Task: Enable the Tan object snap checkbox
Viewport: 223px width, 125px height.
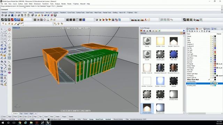Action: pyautogui.click(x=38, y=117)
